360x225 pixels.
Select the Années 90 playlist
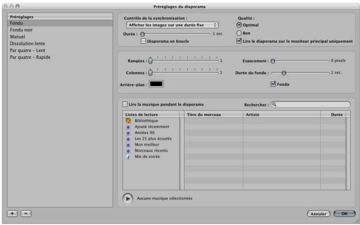click(151, 132)
